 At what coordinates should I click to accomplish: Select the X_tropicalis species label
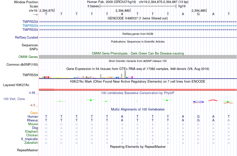point(29,139)
